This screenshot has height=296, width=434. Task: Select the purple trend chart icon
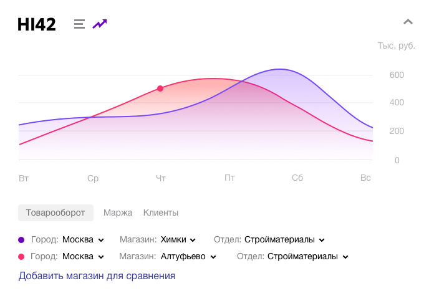pyautogui.click(x=100, y=24)
